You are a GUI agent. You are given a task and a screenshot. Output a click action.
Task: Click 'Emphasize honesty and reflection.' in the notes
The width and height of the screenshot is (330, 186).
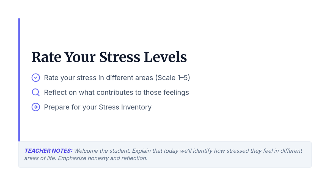pyautogui.click(x=103, y=158)
